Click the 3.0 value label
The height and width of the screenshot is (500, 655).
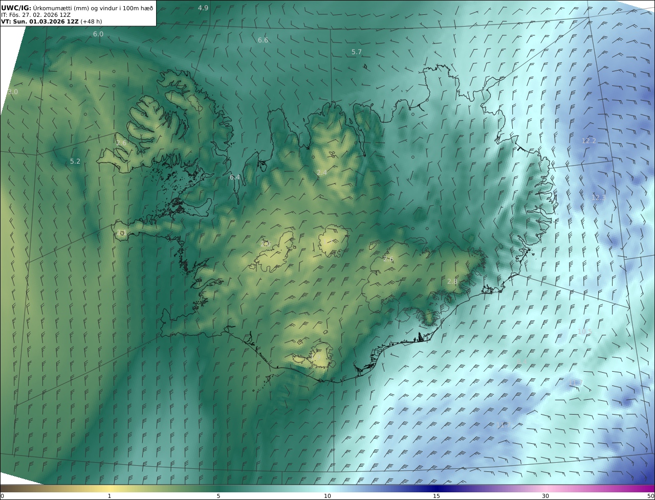tap(13, 92)
